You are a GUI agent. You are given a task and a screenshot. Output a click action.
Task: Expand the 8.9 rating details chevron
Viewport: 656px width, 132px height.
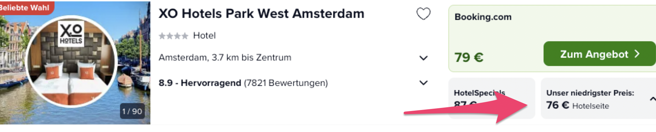(424, 83)
